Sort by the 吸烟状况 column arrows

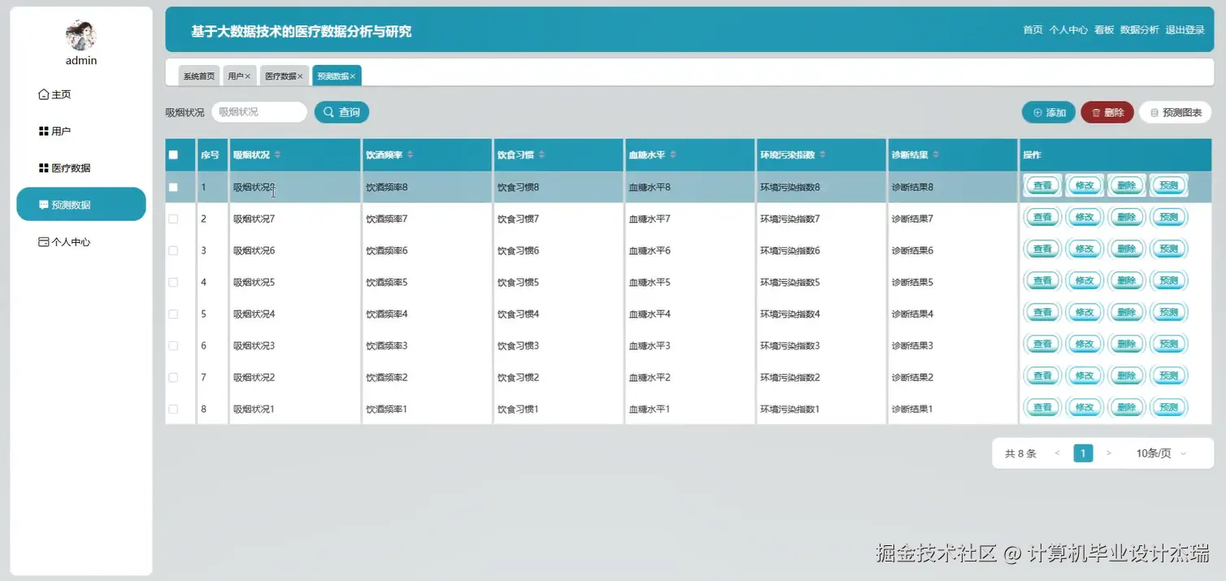point(277,155)
